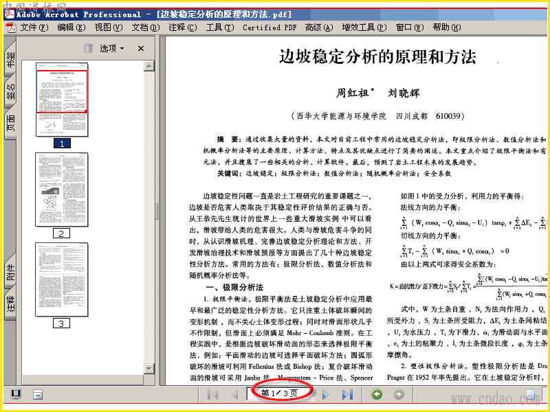This screenshot has width=550, height=412.
Task: Click thumbnail panel scroll down arrow
Action: pos(148,369)
